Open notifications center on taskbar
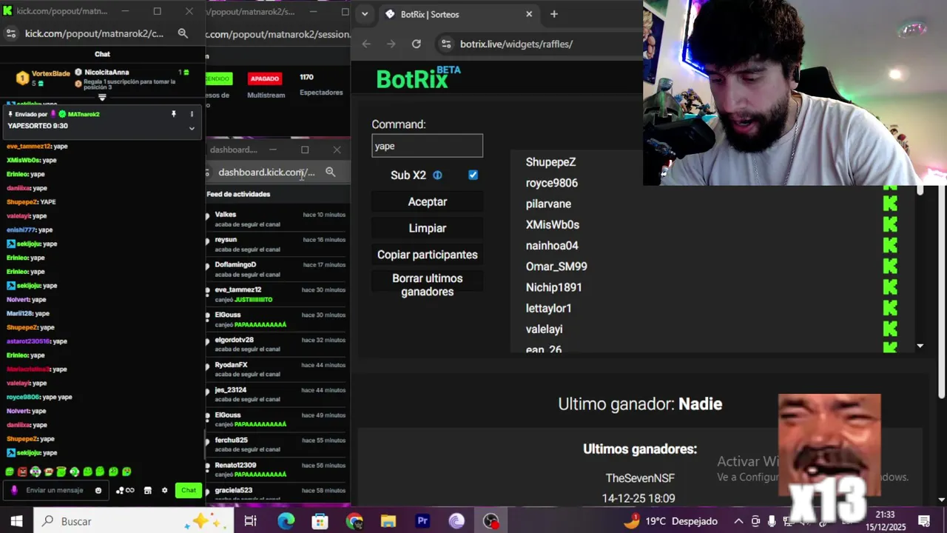The height and width of the screenshot is (533, 947). click(923, 521)
